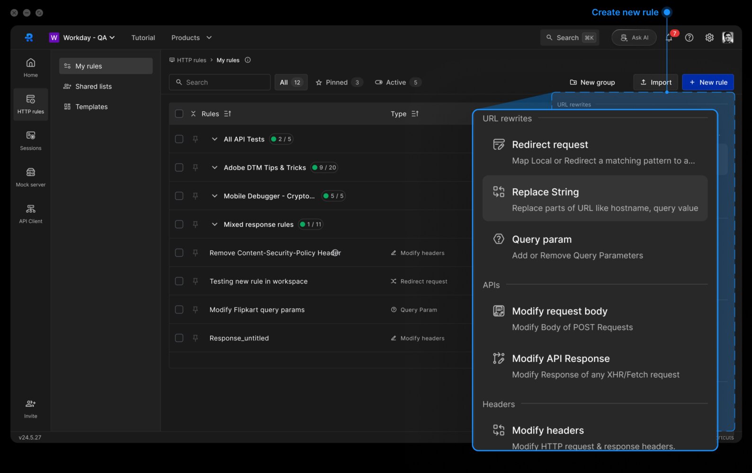The image size is (752, 473).
Task: Pin the Remove Content-Security-Policy Header rule
Action: click(195, 253)
